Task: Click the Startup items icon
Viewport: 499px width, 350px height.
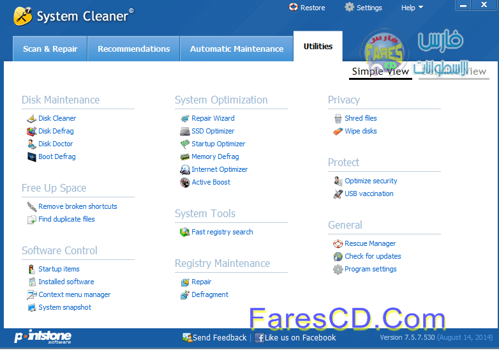Action: [31, 269]
